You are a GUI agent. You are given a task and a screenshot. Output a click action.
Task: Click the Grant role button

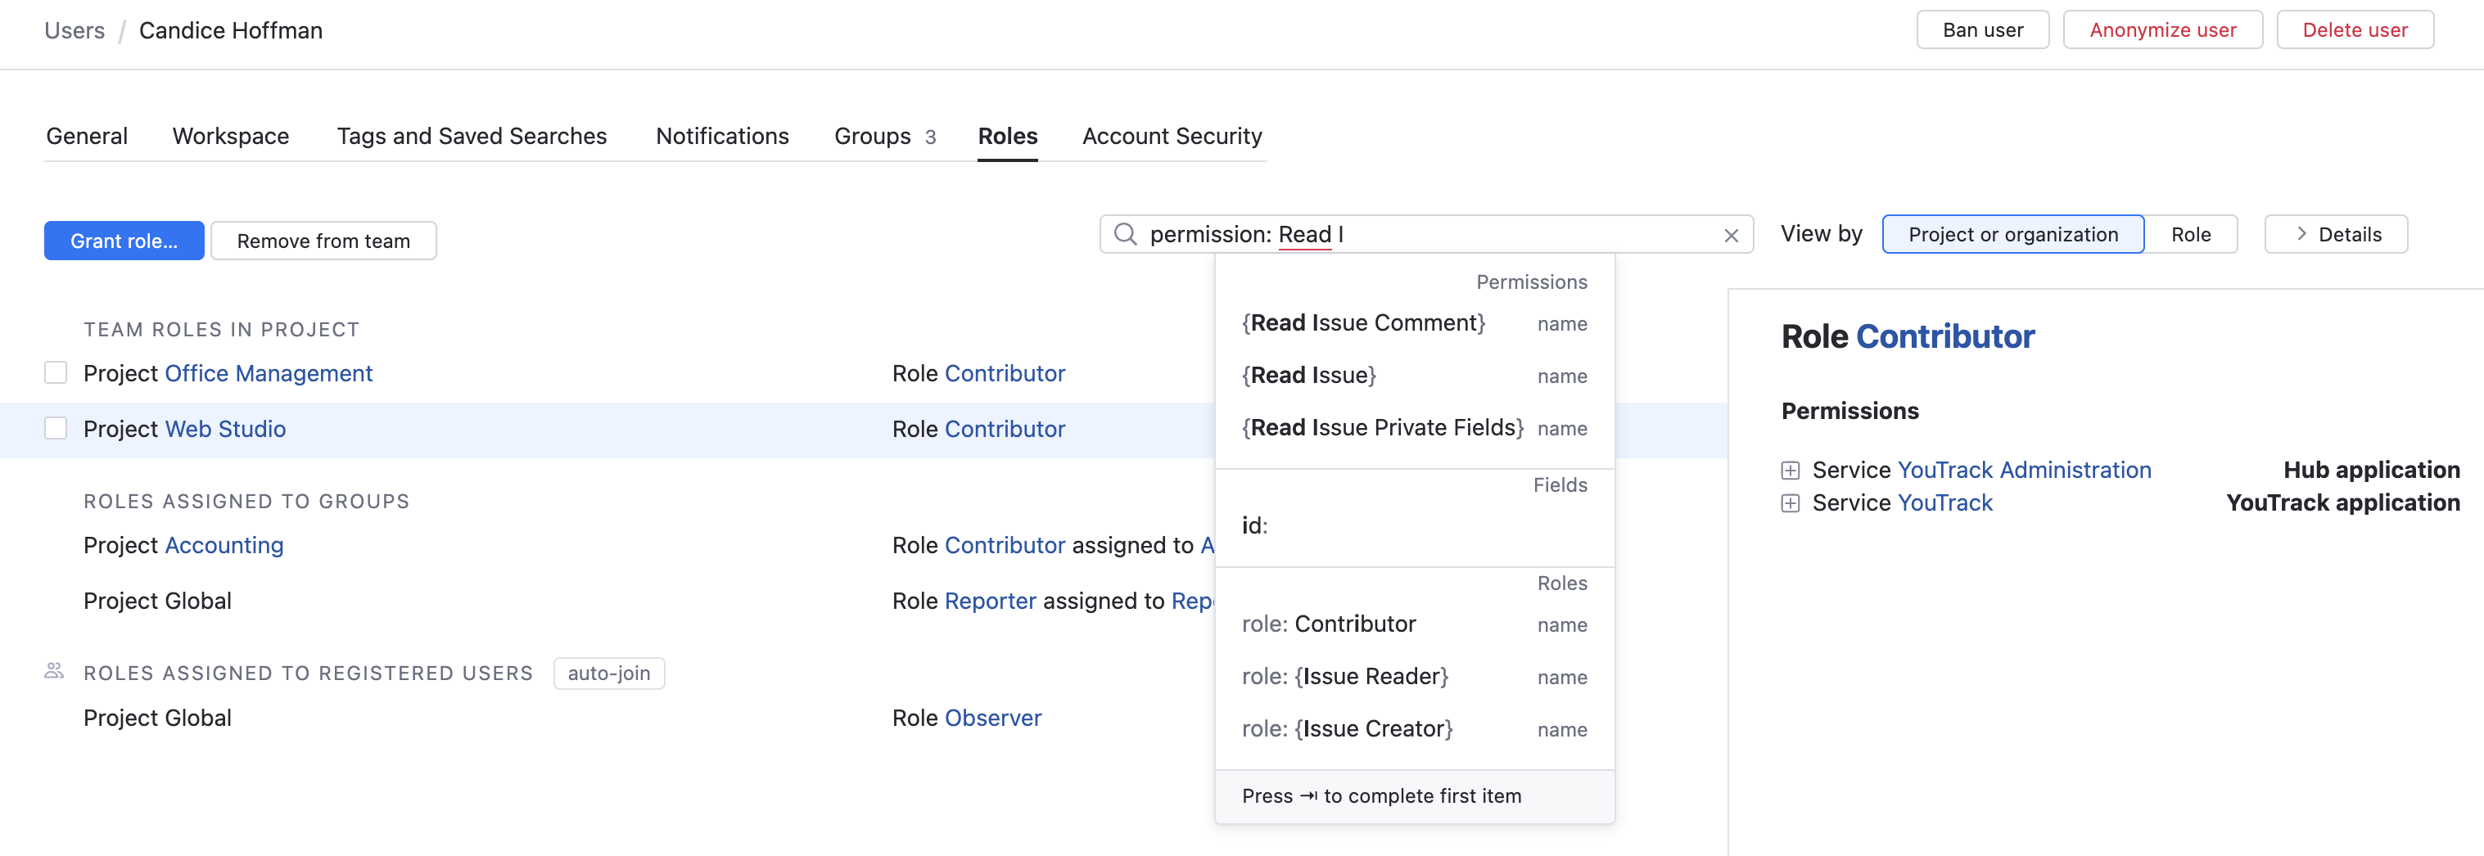[124, 241]
